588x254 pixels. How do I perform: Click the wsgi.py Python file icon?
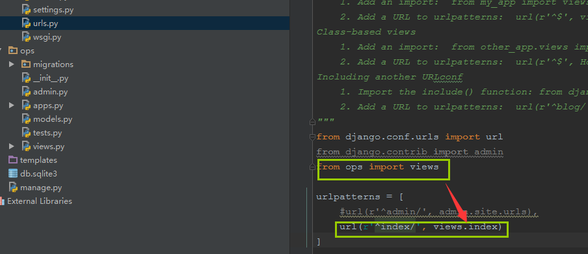point(26,37)
